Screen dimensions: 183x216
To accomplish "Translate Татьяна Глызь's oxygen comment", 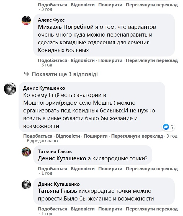I will [x=151, y=169].
